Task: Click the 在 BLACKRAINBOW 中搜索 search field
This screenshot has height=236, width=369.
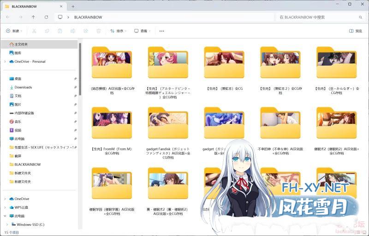Action: (x=320, y=17)
